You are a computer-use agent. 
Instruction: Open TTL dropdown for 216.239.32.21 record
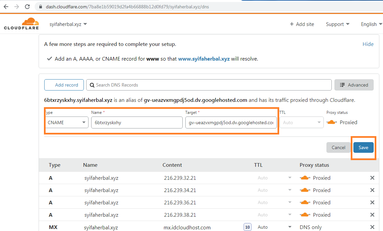[x=275, y=178]
